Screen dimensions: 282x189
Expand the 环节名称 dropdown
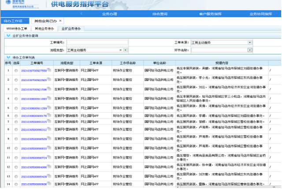(250, 50)
